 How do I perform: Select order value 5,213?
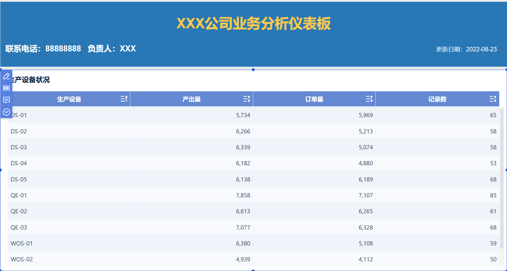coord(366,131)
